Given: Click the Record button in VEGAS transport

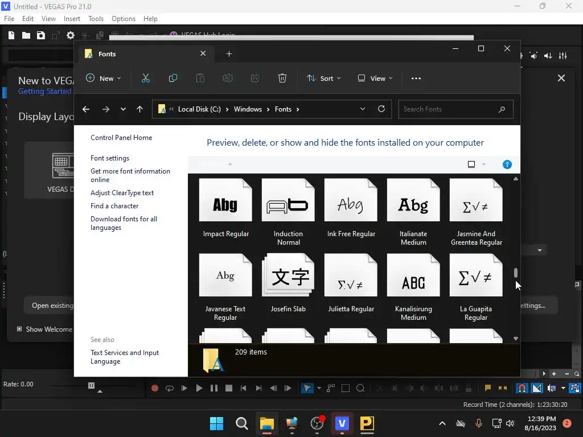Looking at the screenshot, I should pyautogui.click(x=155, y=388).
